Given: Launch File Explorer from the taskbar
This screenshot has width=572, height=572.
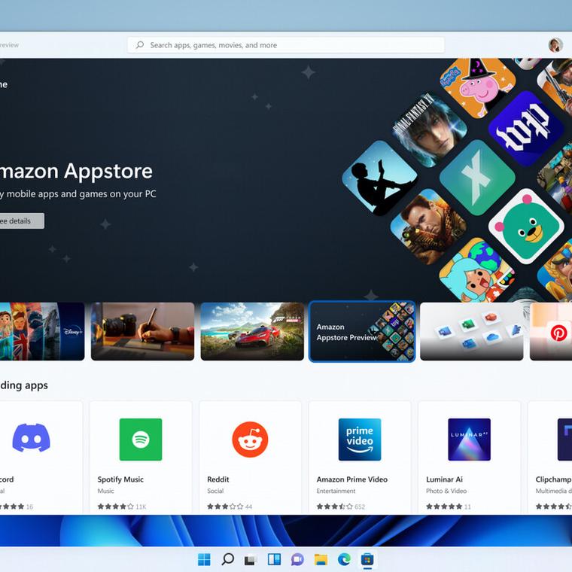Looking at the screenshot, I should click(321, 559).
